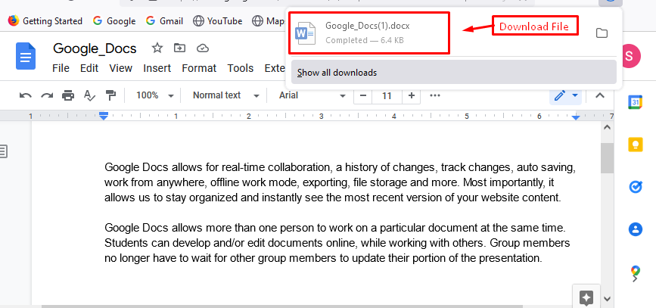Open the Format menu

coord(199,68)
